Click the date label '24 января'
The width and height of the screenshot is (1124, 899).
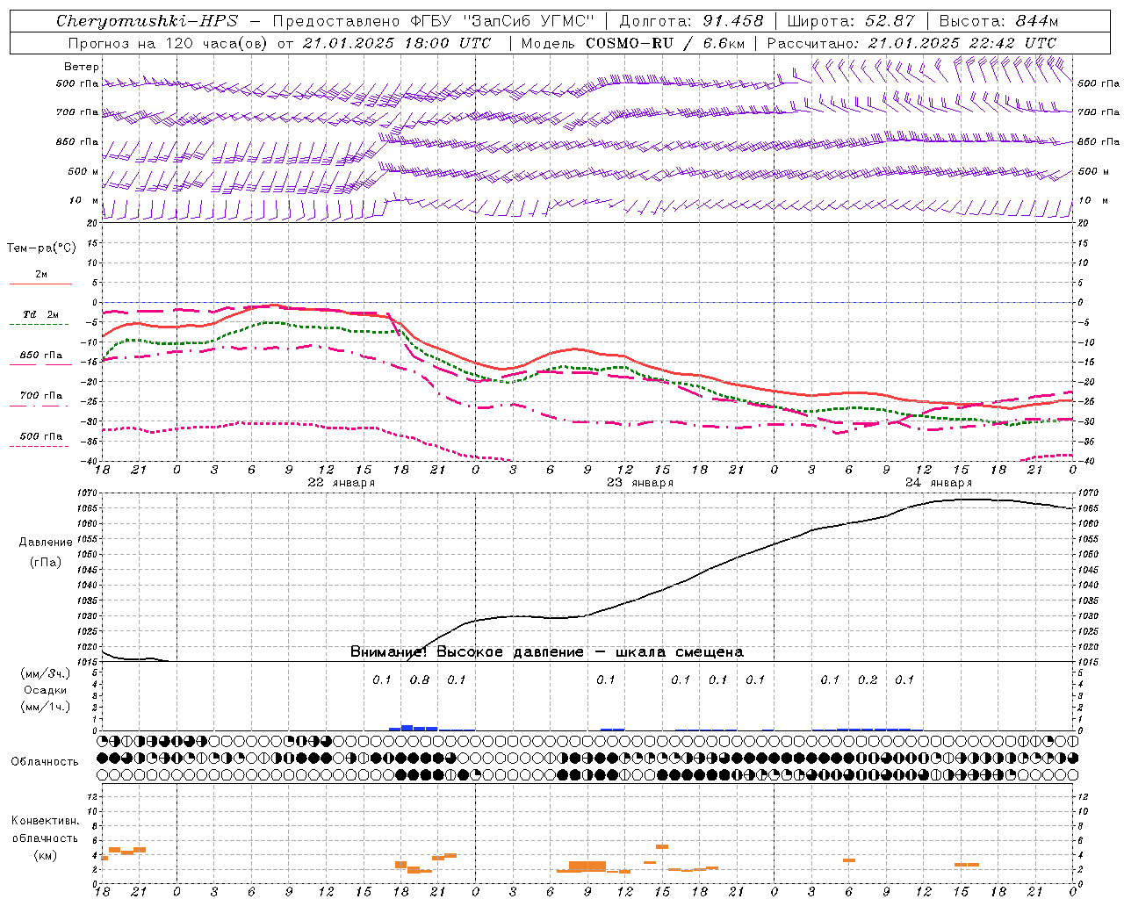click(x=939, y=483)
